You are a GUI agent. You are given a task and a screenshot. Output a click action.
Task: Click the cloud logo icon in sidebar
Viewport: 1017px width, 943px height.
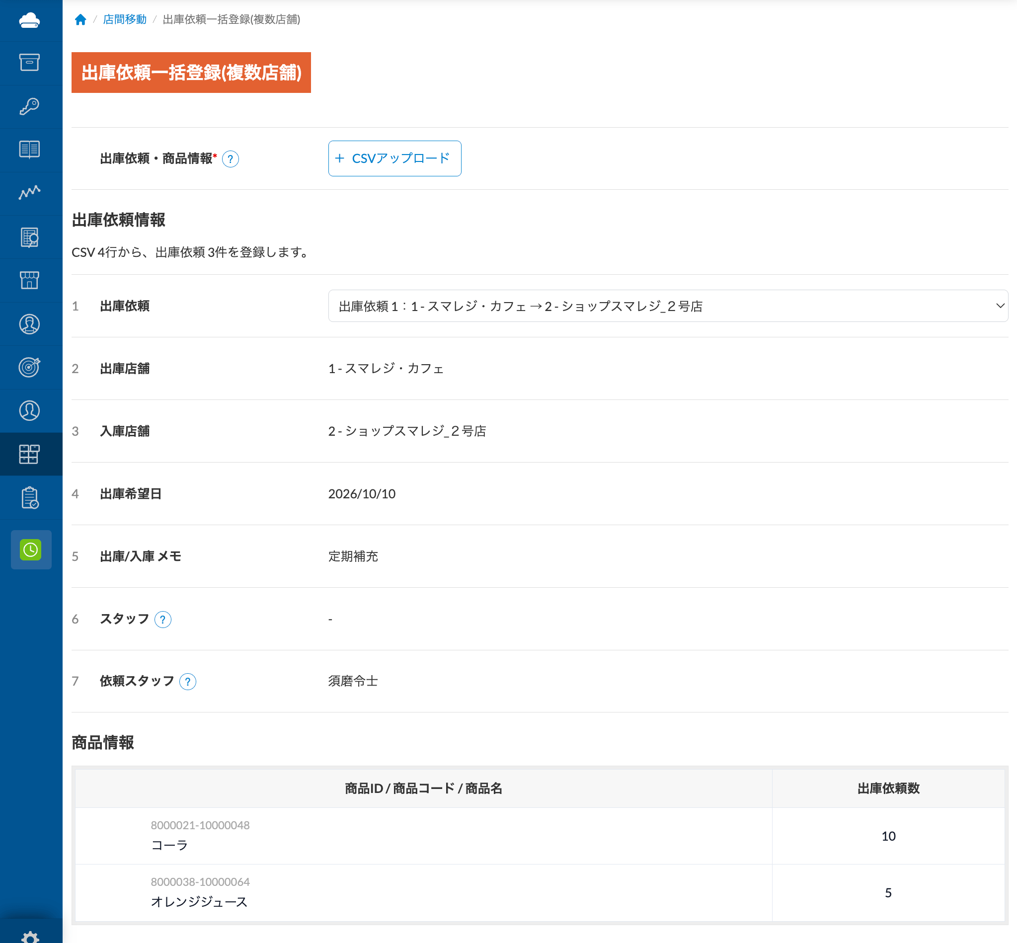[x=30, y=20]
